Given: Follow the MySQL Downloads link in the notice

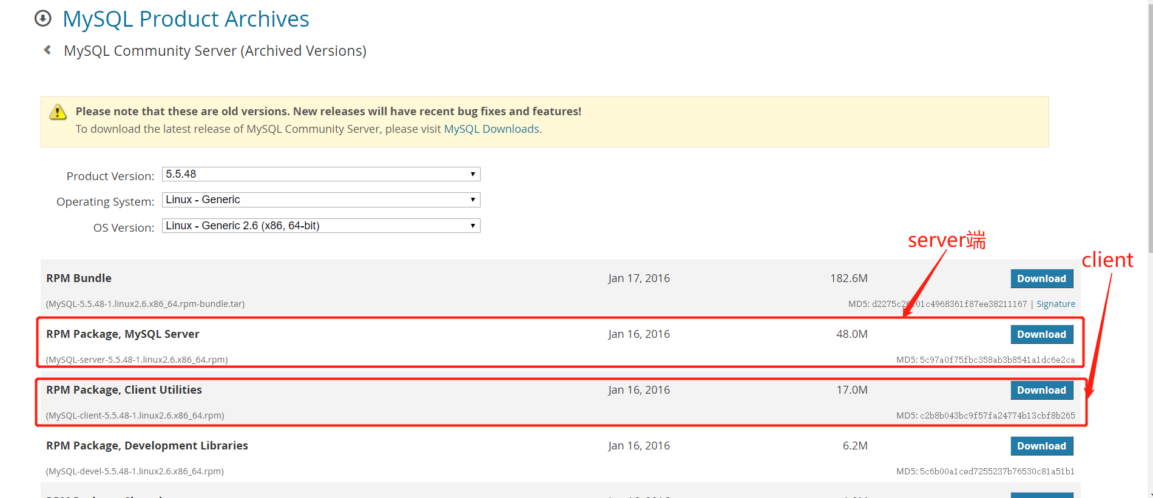Looking at the screenshot, I should [492, 129].
